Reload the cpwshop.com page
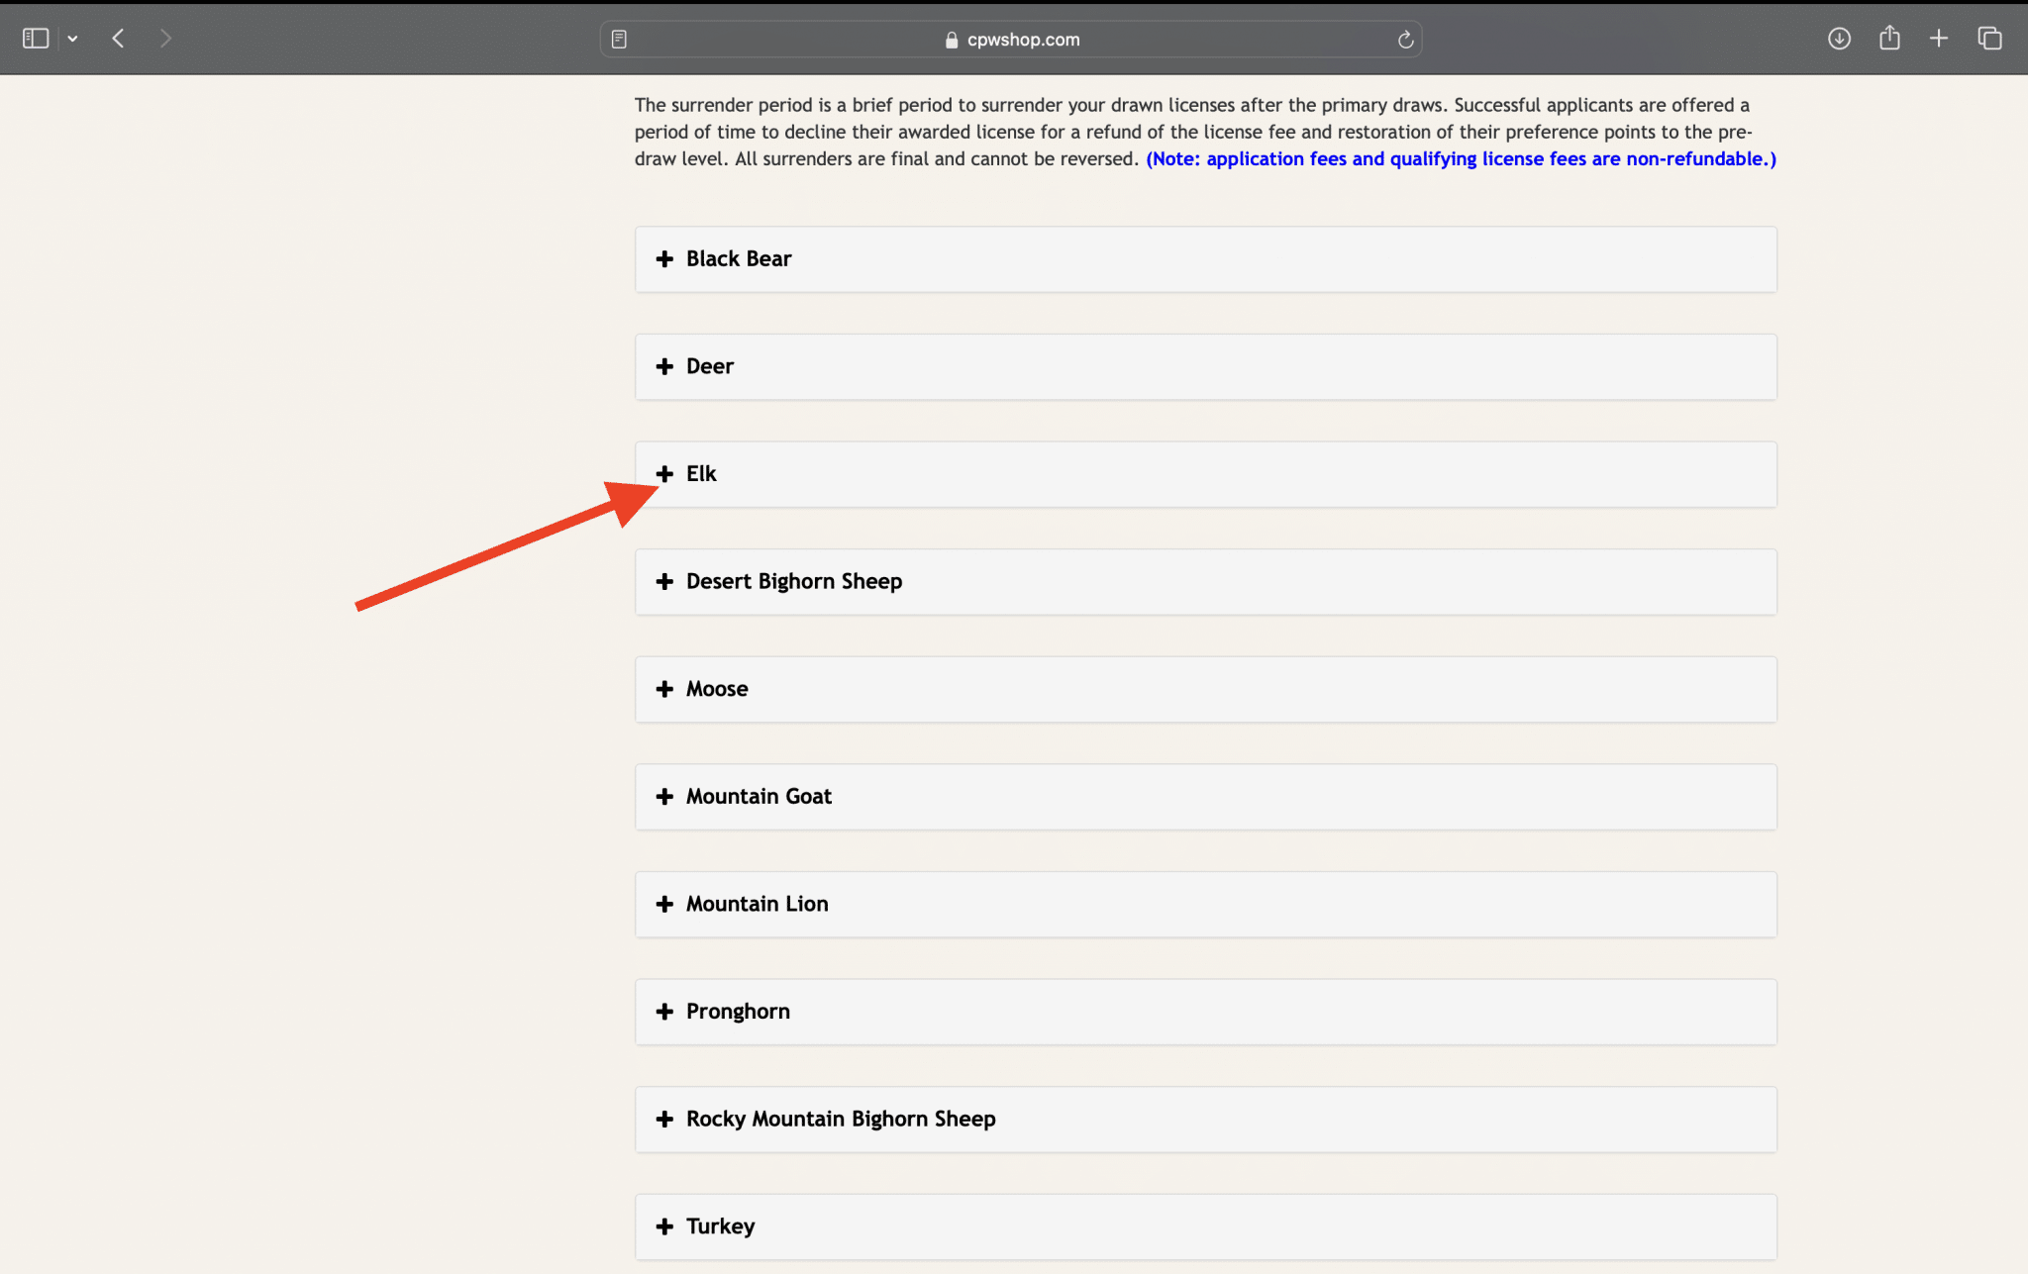 [1404, 40]
